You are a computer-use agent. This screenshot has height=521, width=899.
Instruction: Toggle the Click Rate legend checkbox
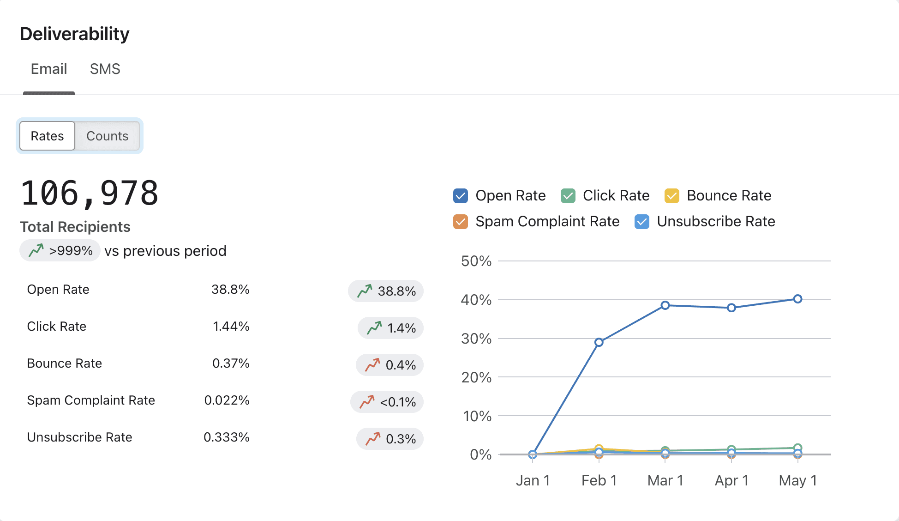point(568,196)
